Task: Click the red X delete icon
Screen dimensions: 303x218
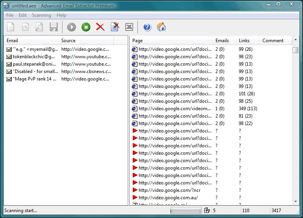Action: pos(100,27)
